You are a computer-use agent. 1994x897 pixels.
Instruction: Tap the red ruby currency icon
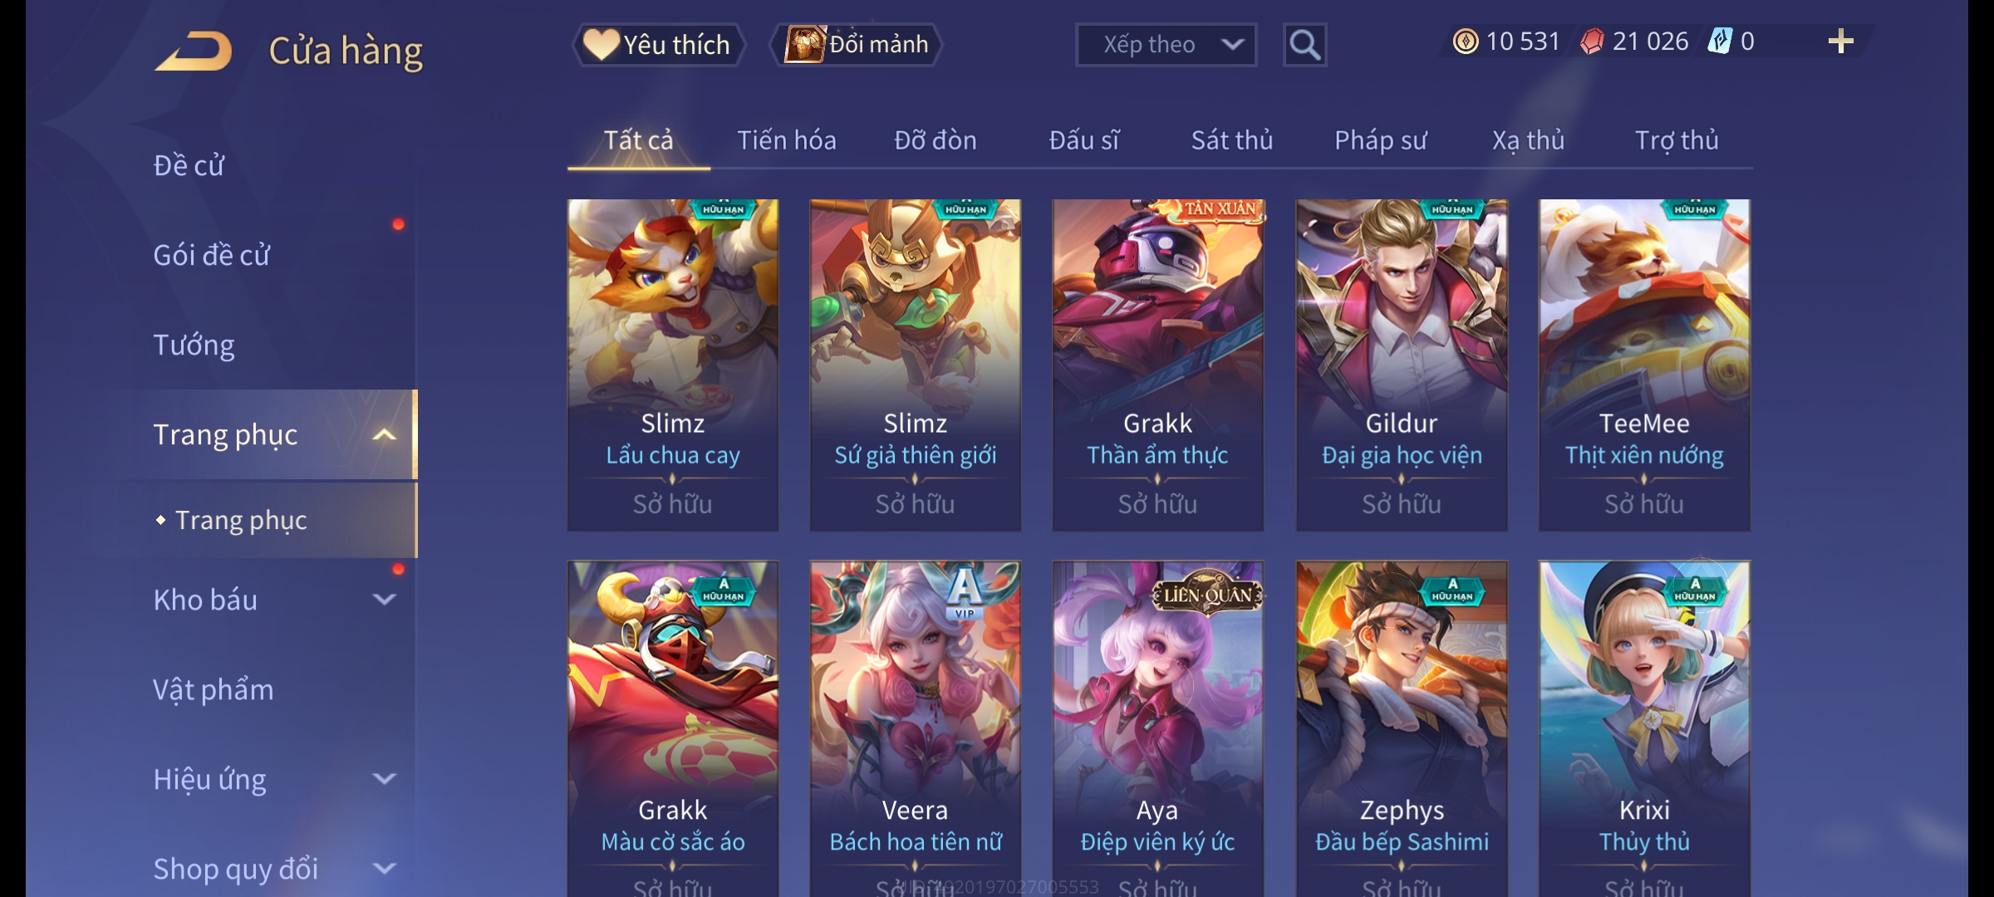click(x=1592, y=42)
